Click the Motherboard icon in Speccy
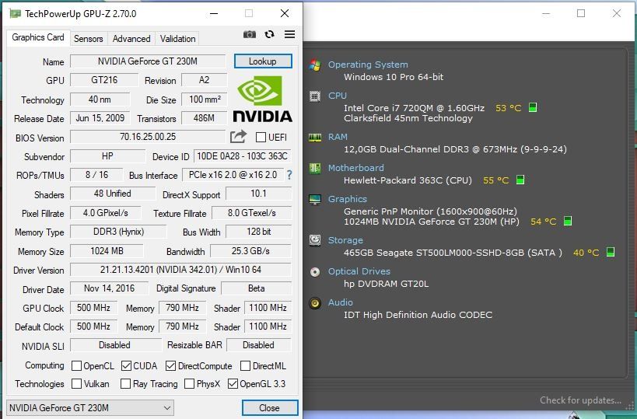The width and height of the screenshot is (637, 419). [x=315, y=168]
